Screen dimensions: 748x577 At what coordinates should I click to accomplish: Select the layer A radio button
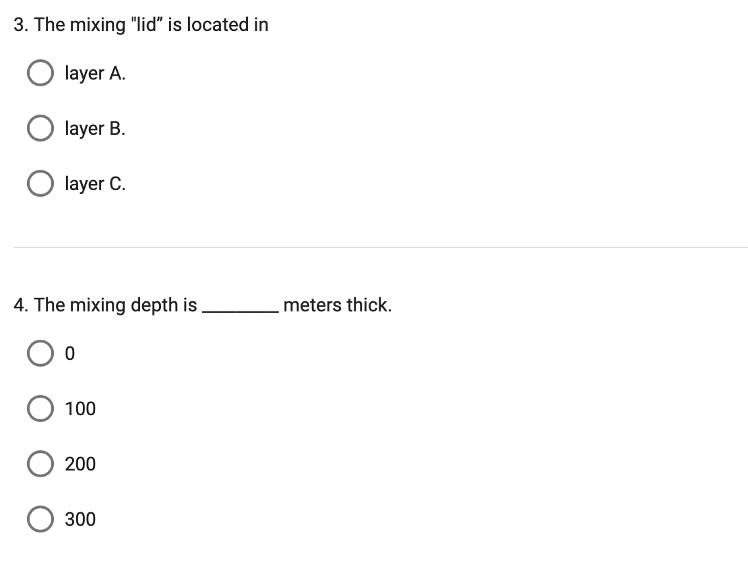click(40, 73)
